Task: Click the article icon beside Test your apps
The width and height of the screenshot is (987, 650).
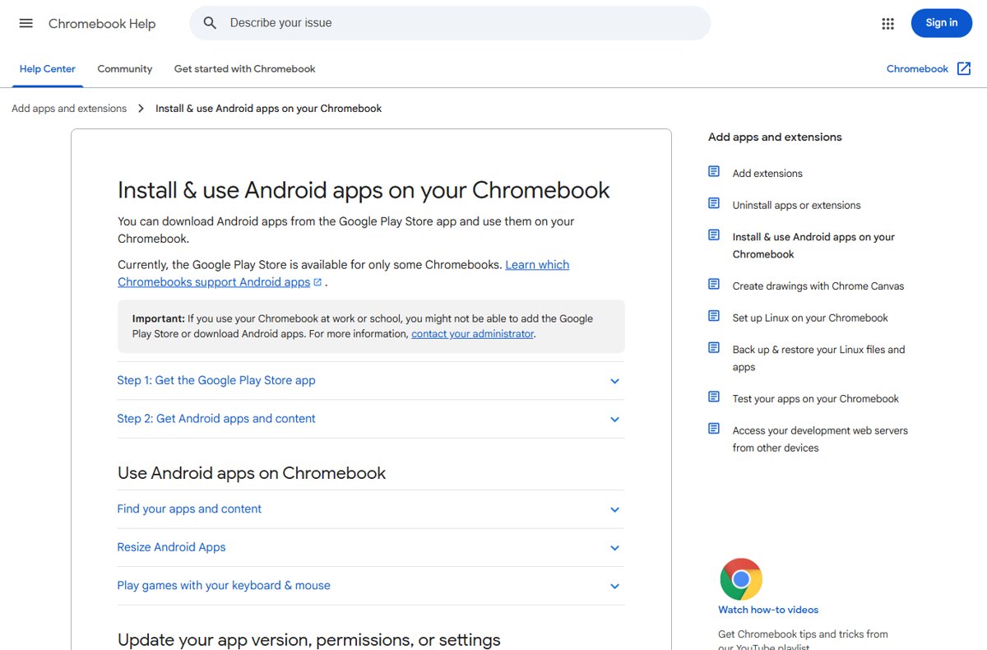Action: click(714, 397)
